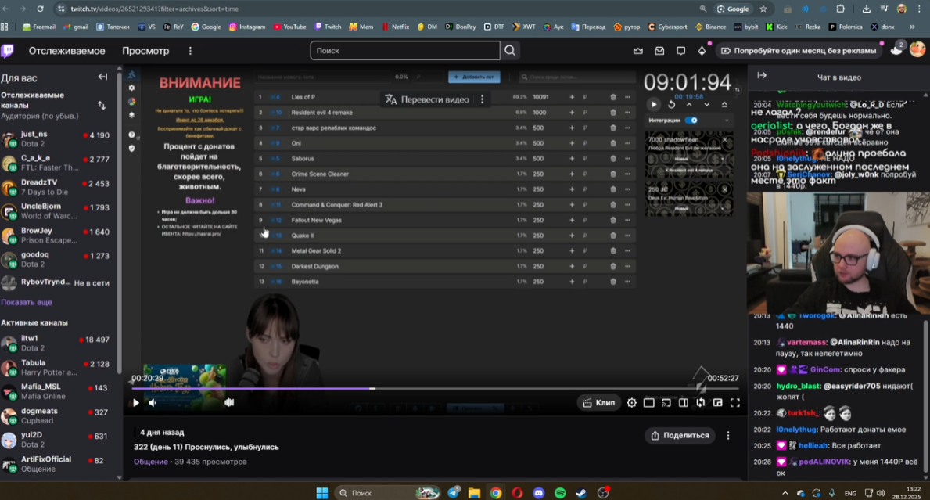
Task: Seek on the video progress bar
Action: pyautogui.click(x=435, y=388)
